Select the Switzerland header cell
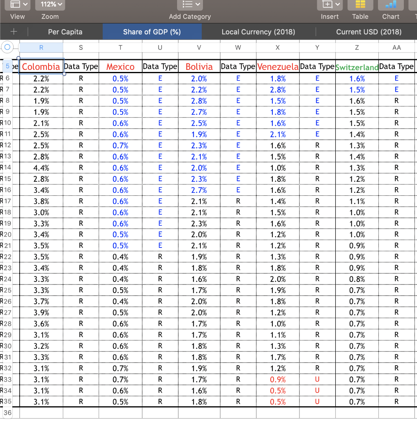Viewport: 417px width, 421px height. [357, 66]
